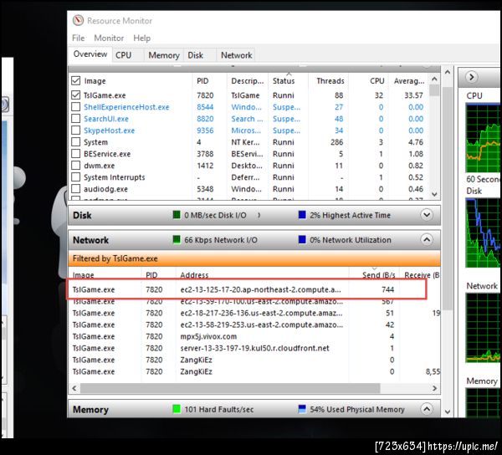Click green Network I/O indicator square

coord(177,239)
